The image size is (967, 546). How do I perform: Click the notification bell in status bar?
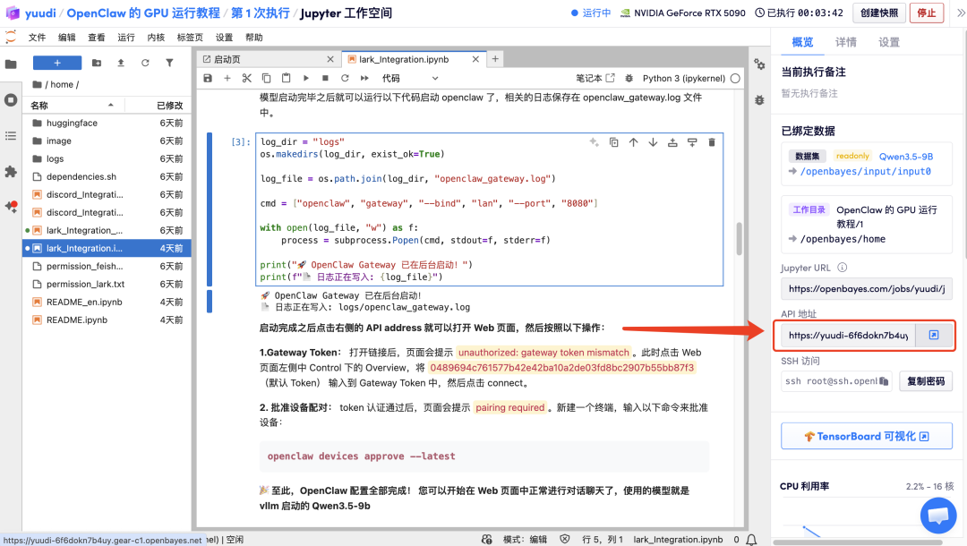click(751, 540)
